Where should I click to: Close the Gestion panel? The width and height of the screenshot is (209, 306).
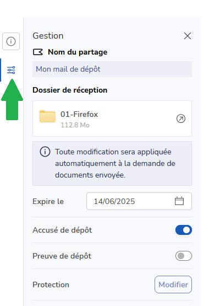point(188,36)
